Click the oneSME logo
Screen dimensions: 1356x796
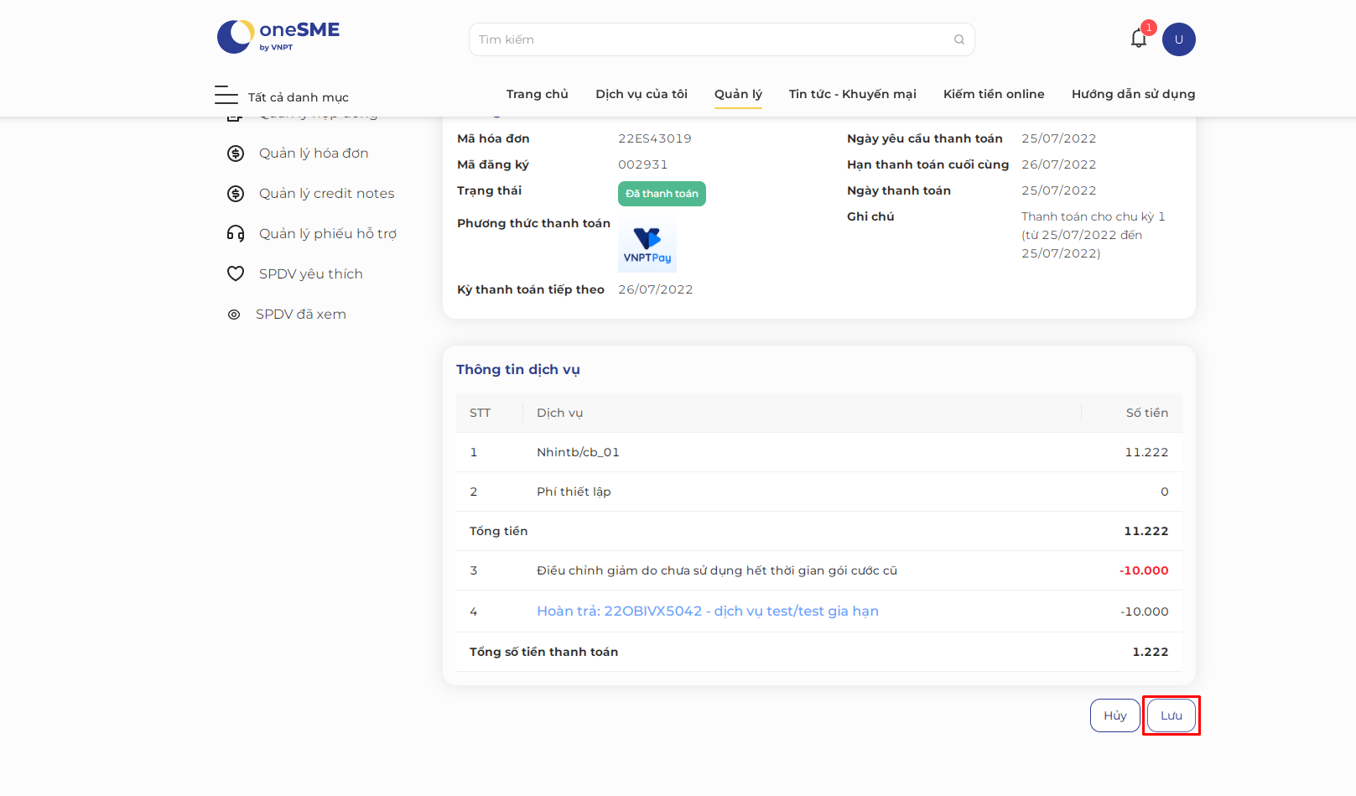[x=278, y=36]
